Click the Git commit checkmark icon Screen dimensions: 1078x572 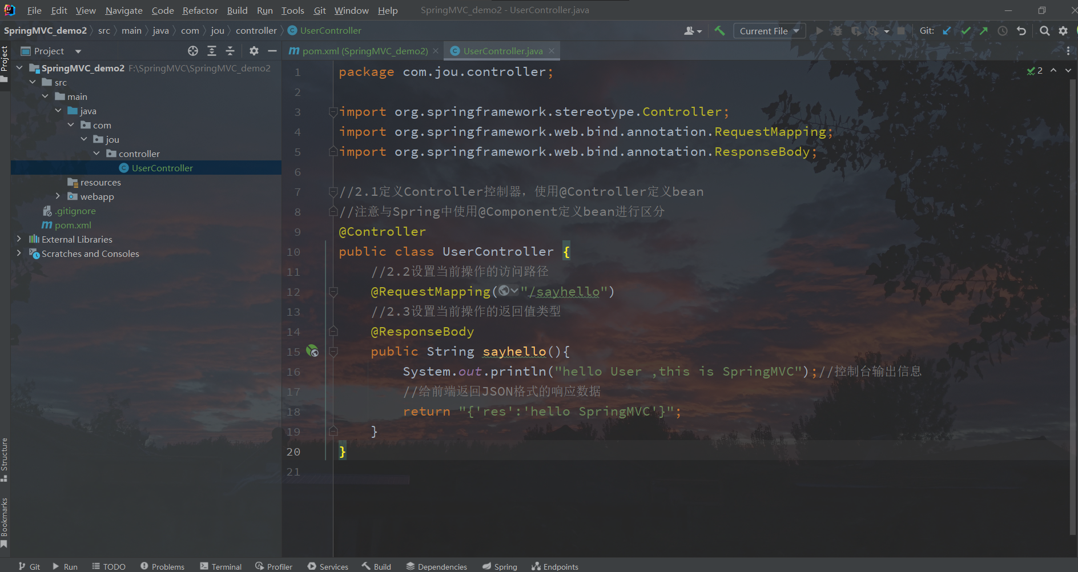(x=966, y=31)
